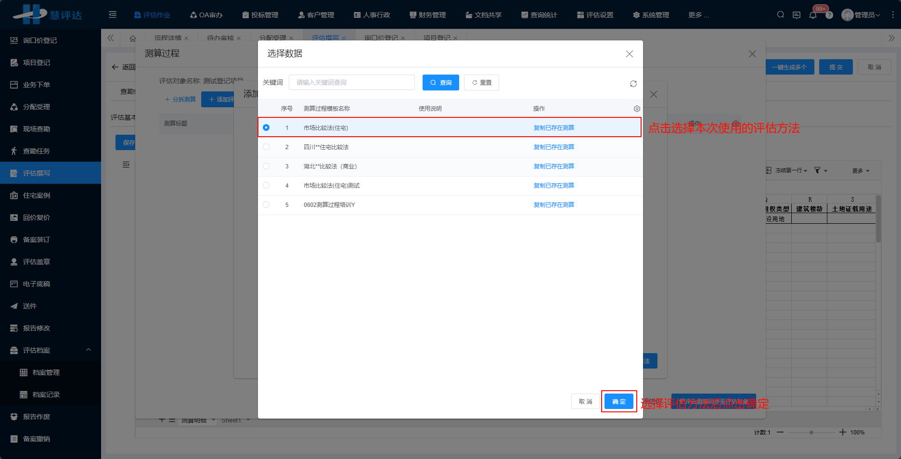Confirm selection with the 确定 button
Screen dimensions: 901x459
click(619, 401)
